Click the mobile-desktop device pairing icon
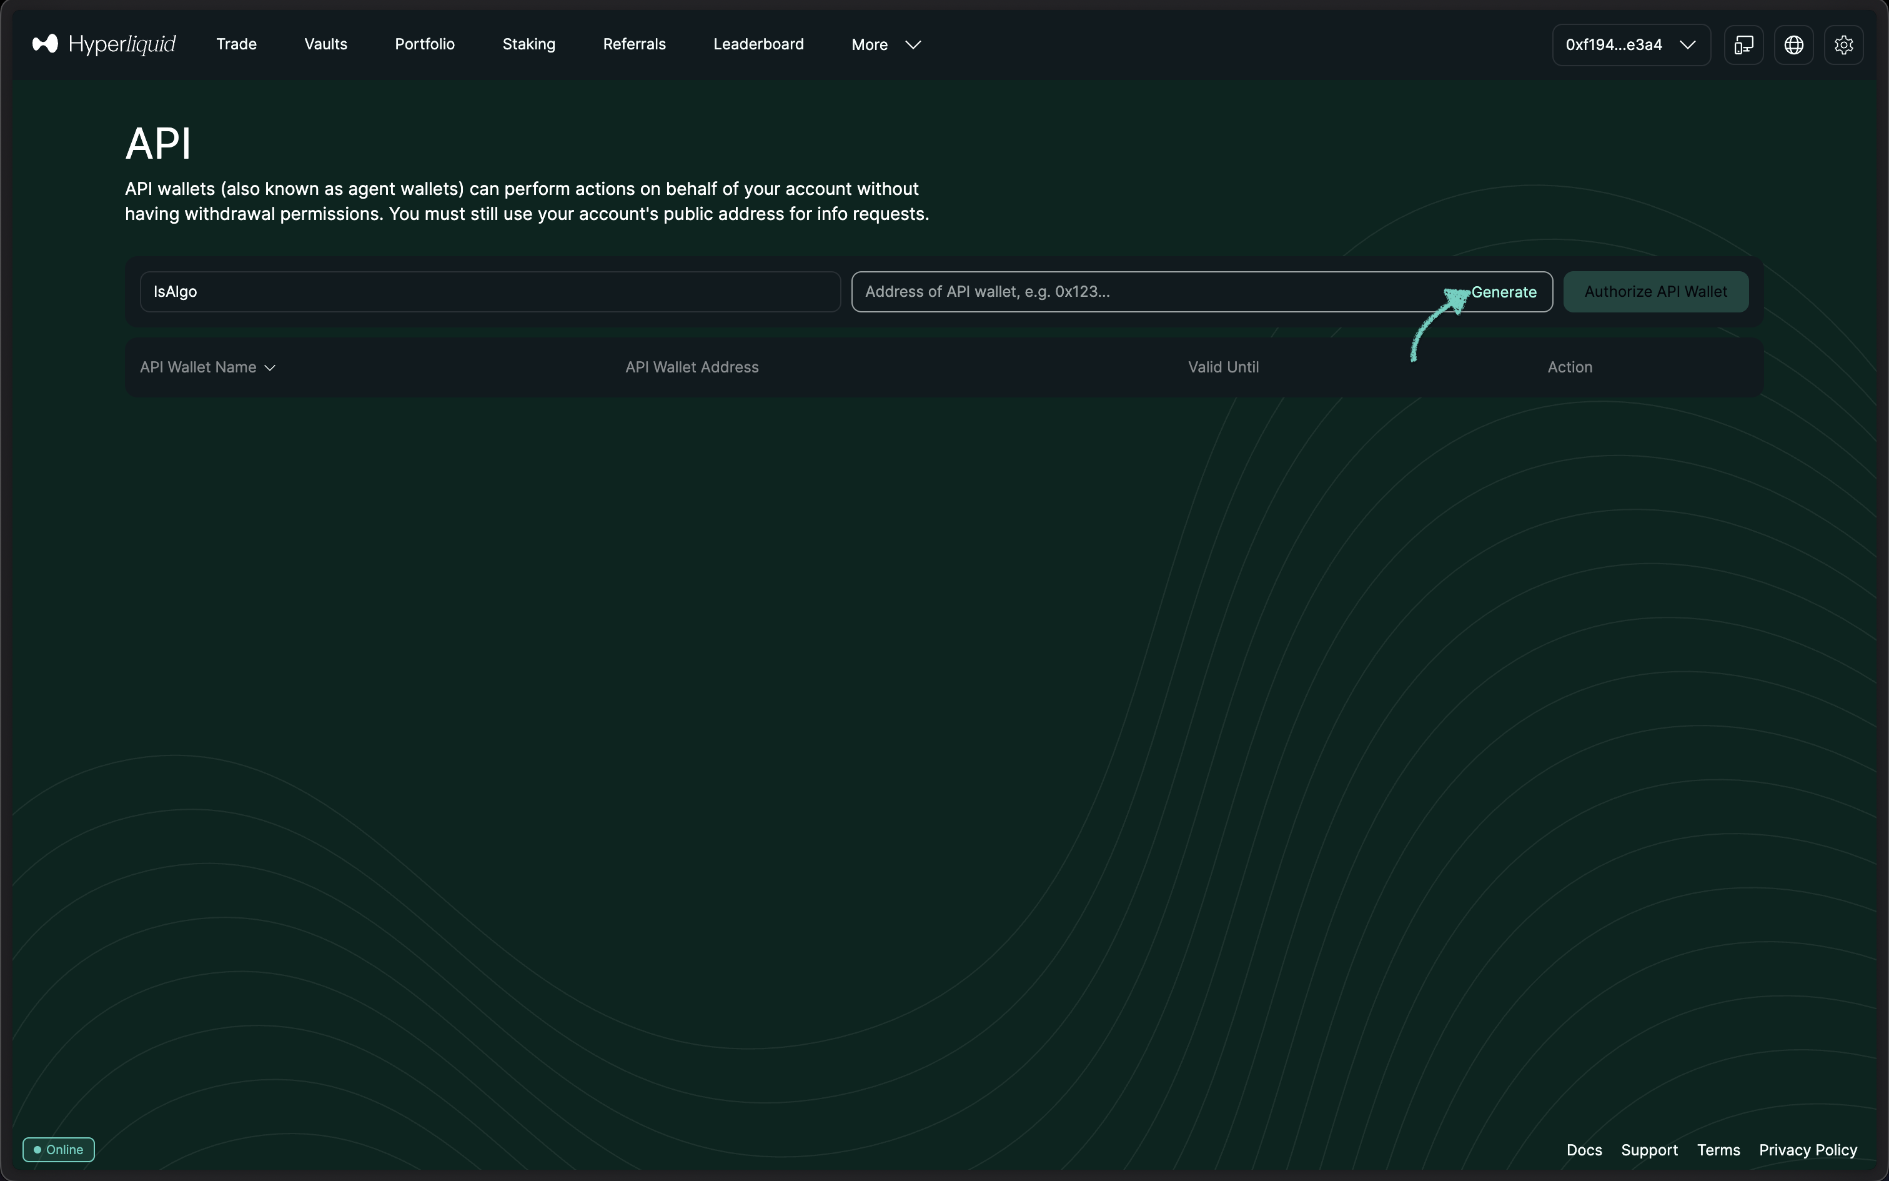1889x1181 pixels. (x=1743, y=44)
